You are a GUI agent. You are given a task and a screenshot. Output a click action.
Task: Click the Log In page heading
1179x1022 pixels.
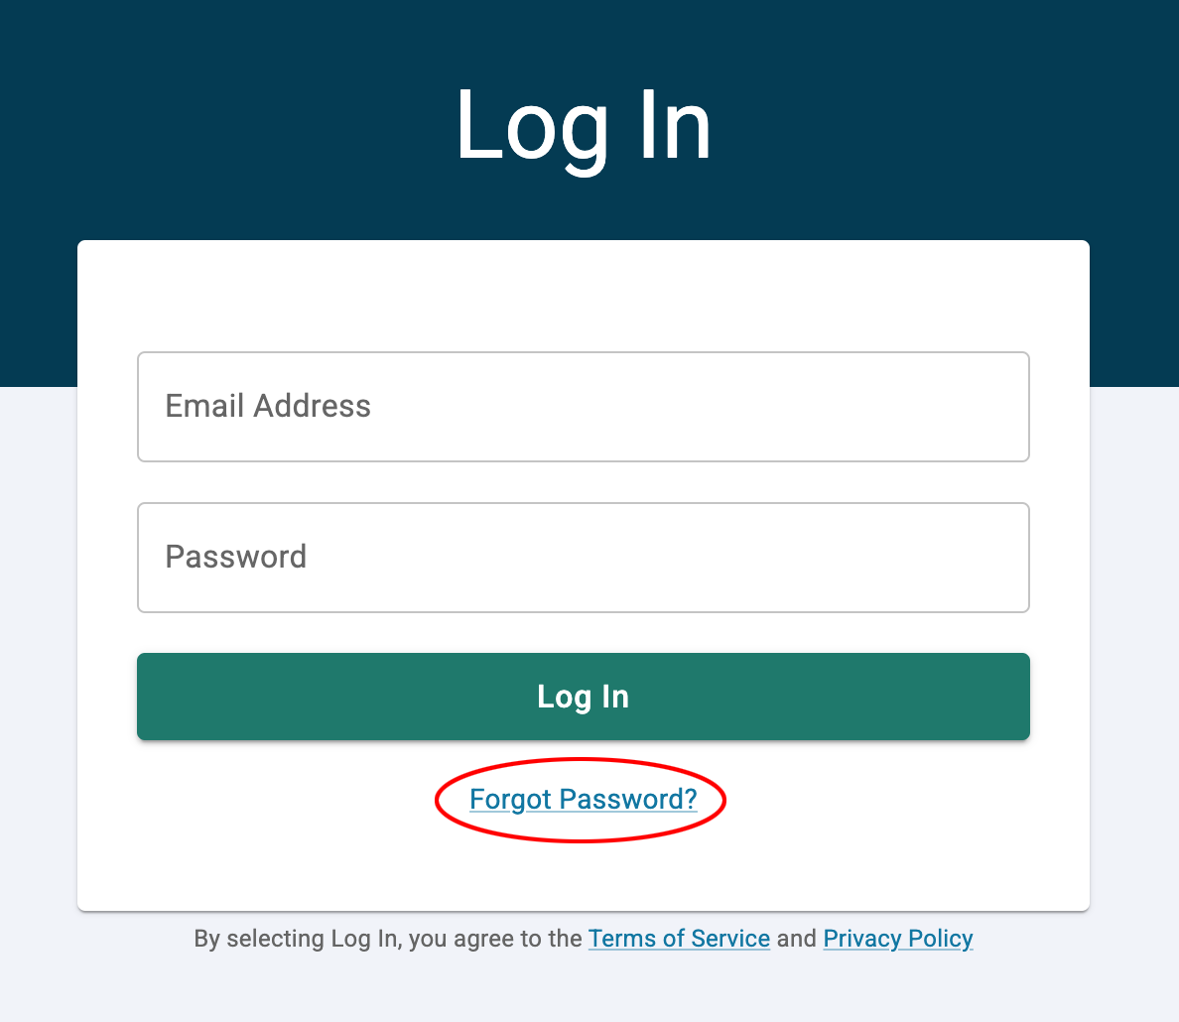[584, 122]
